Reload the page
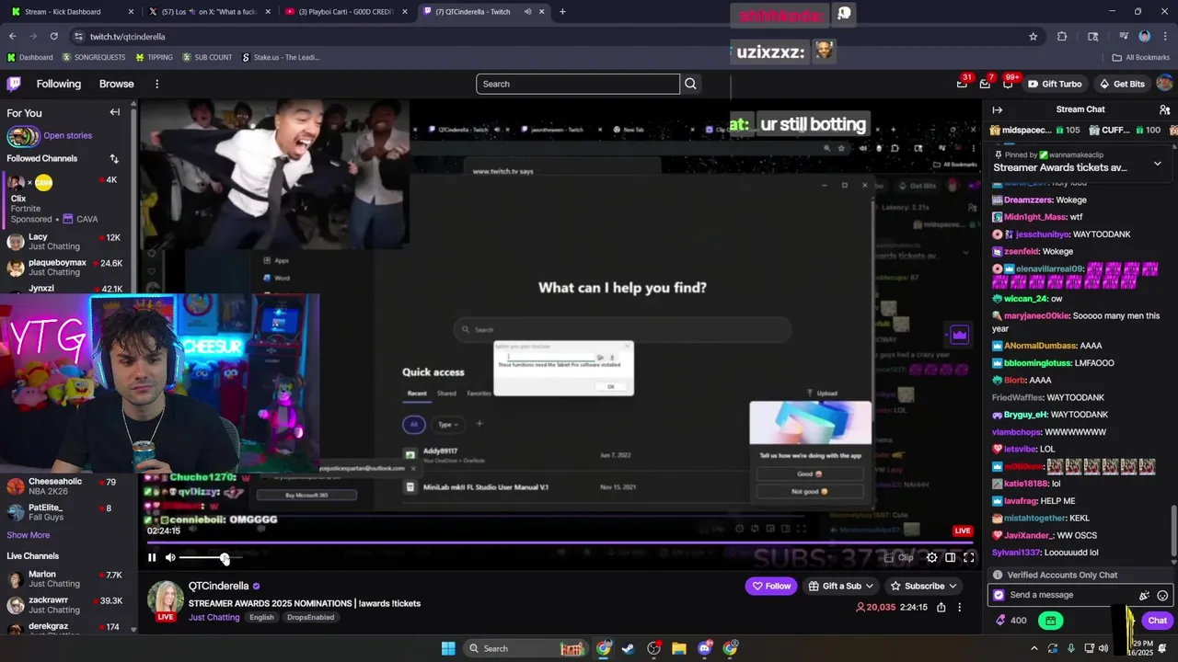 pyautogui.click(x=53, y=36)
